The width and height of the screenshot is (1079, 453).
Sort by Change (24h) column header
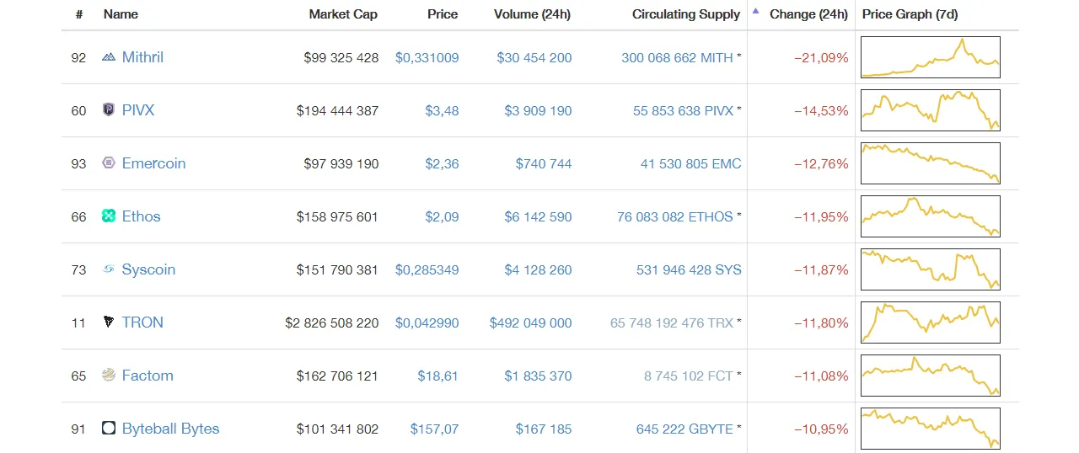pos(808,14)
